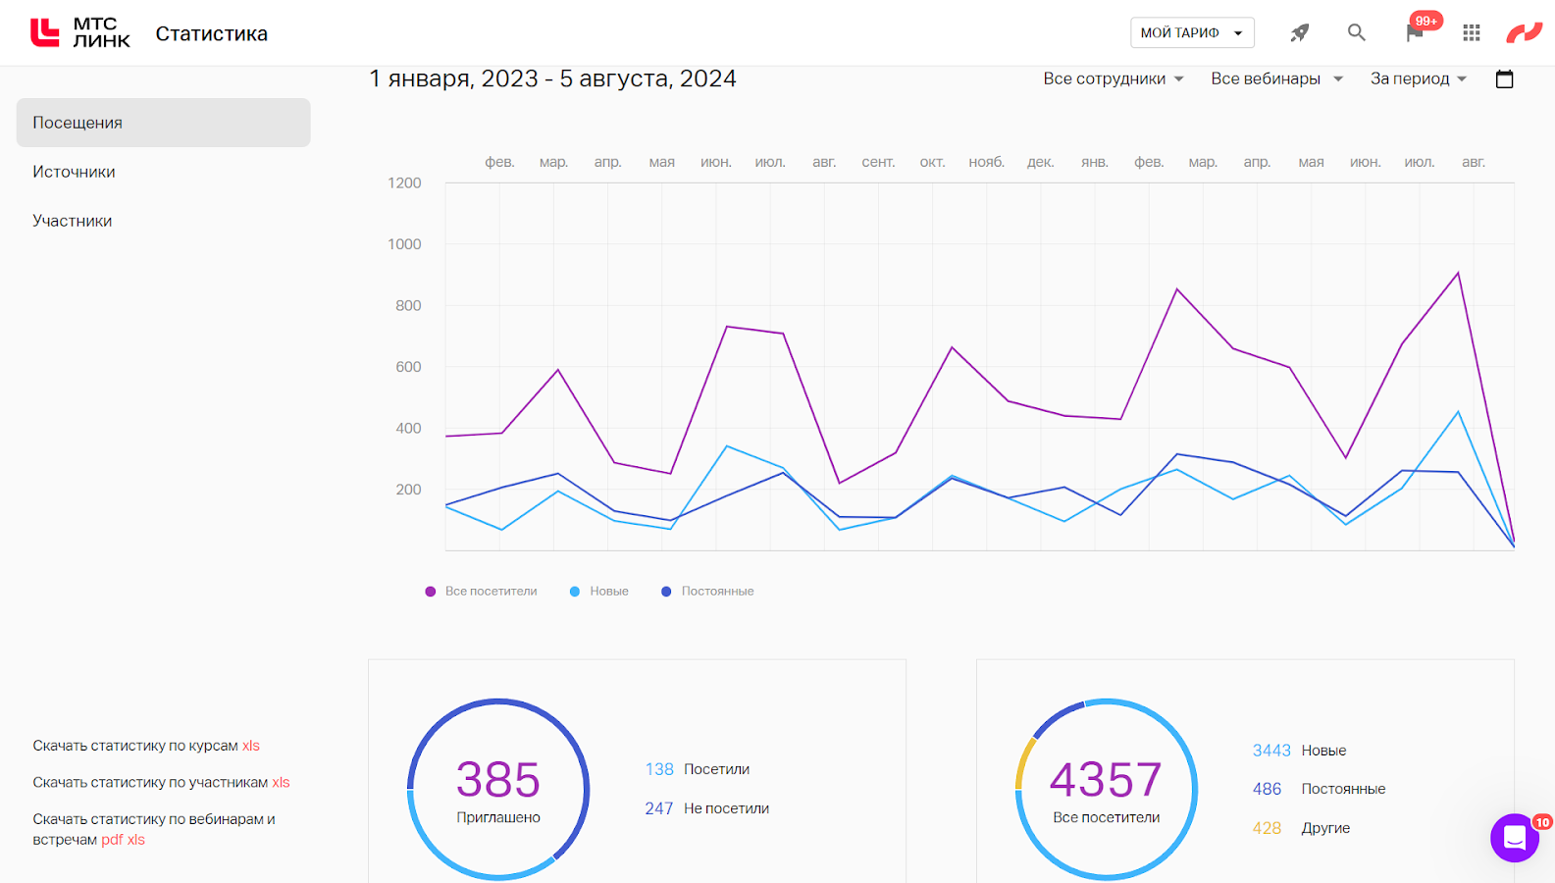Toggle the Постоянные legend series
The width and height of the screenshot is (1555, 883).
point(707,592)
